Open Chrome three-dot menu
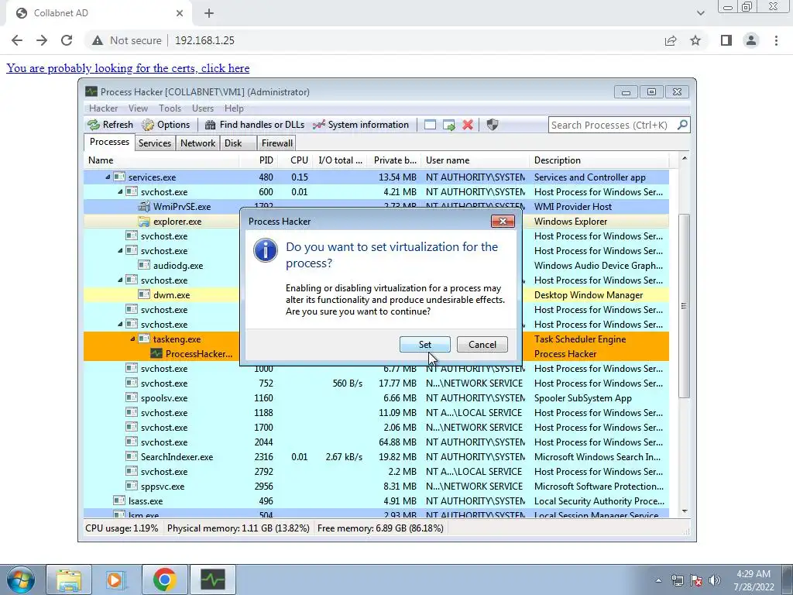The width and height of the screenshot is (793, 595). pos(776,40)
